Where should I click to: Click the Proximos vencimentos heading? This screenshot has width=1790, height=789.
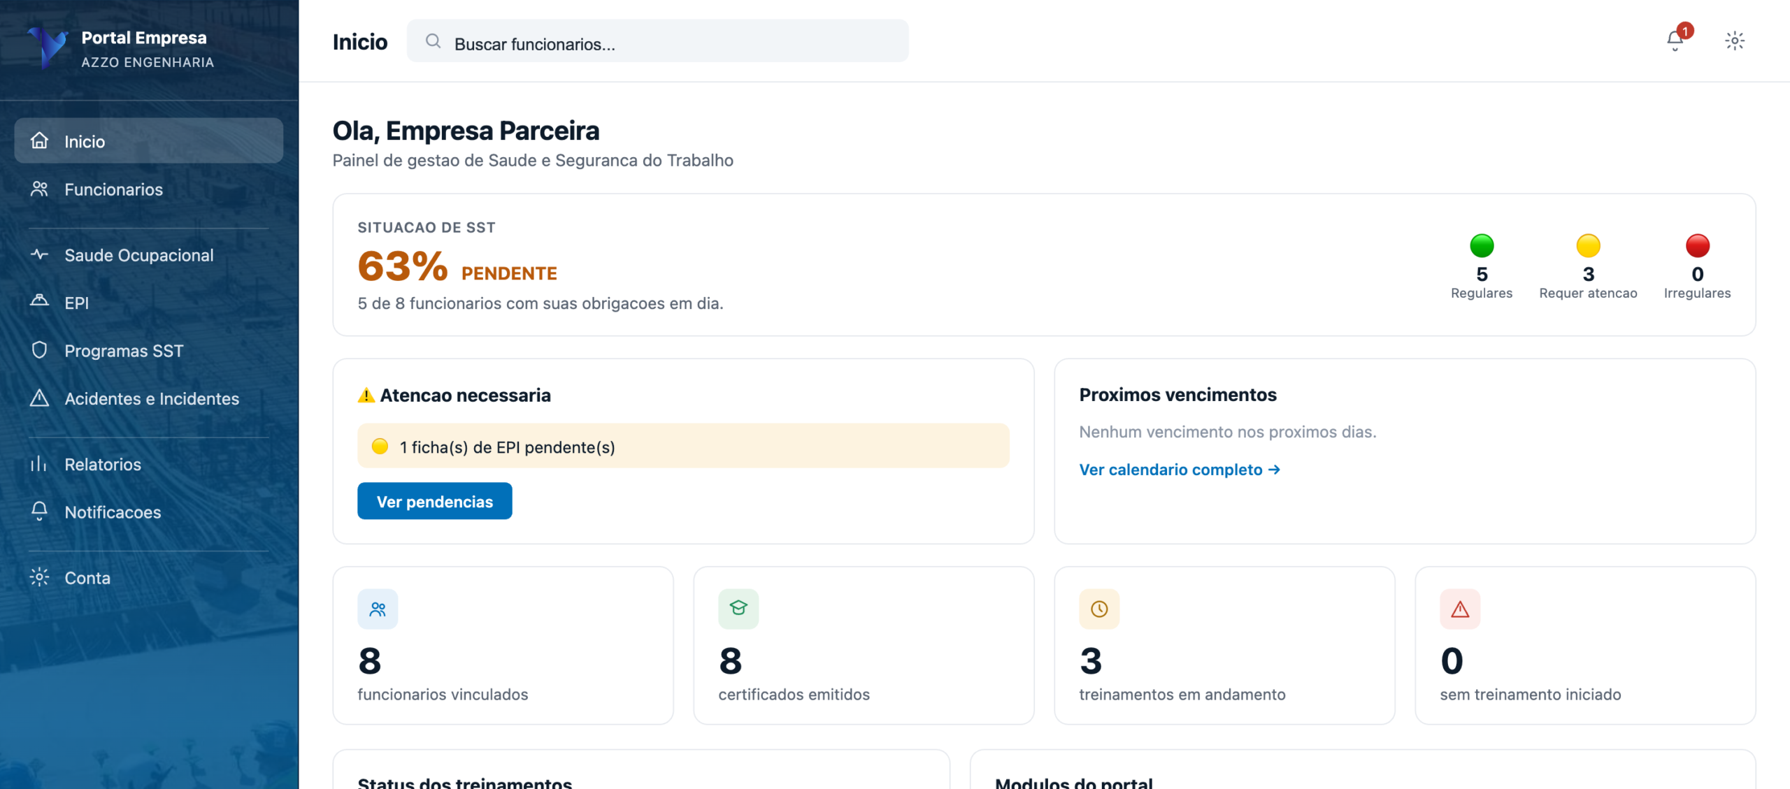point(1177,395)
